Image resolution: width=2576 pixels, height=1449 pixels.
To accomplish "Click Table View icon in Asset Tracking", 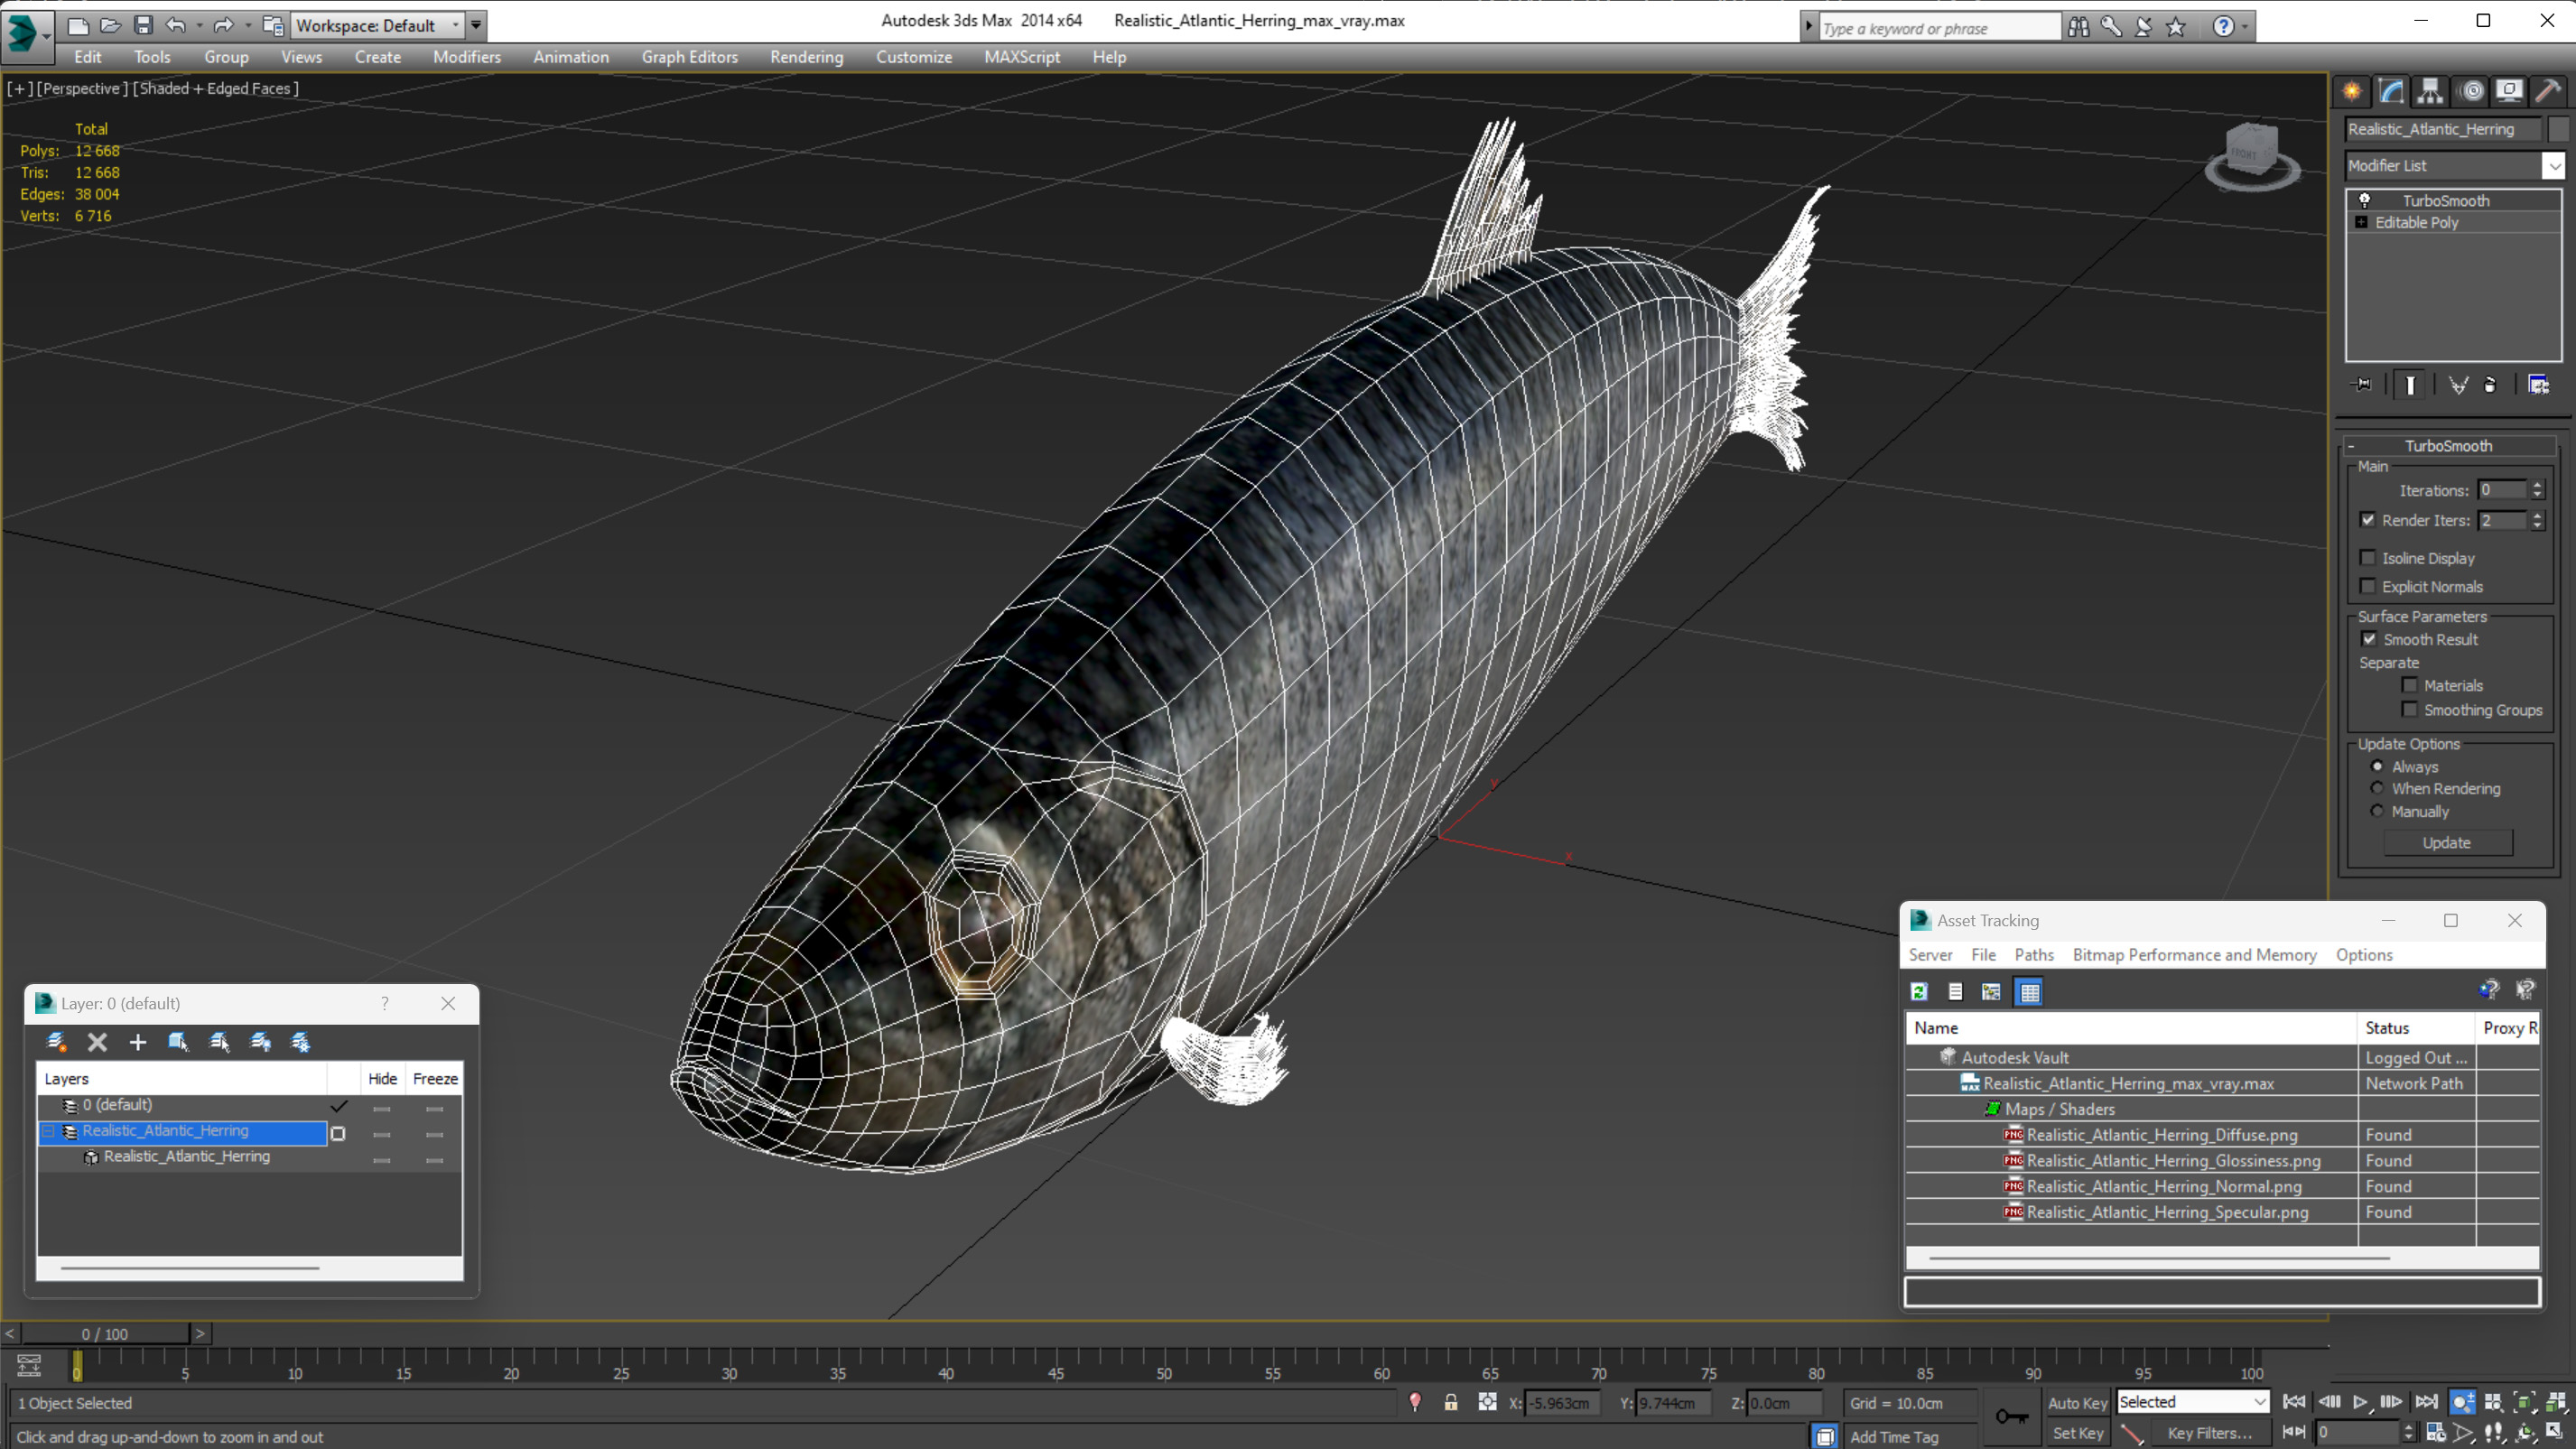I will [x=2029, y=992].
